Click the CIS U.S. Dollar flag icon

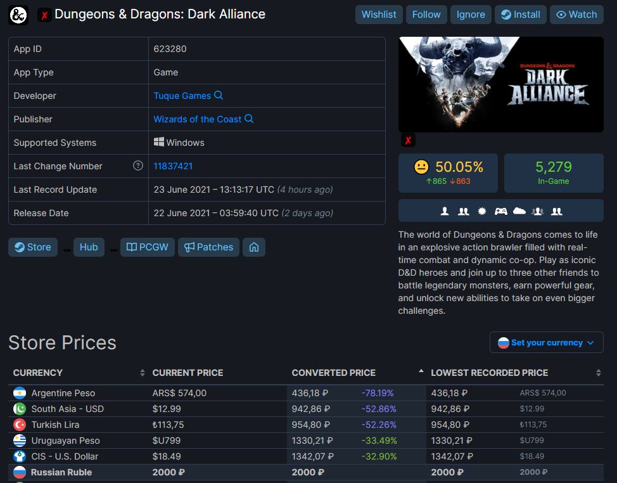pos(20,456)
